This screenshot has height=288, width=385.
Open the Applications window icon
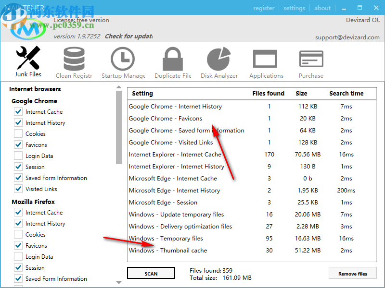click(265, 59)
